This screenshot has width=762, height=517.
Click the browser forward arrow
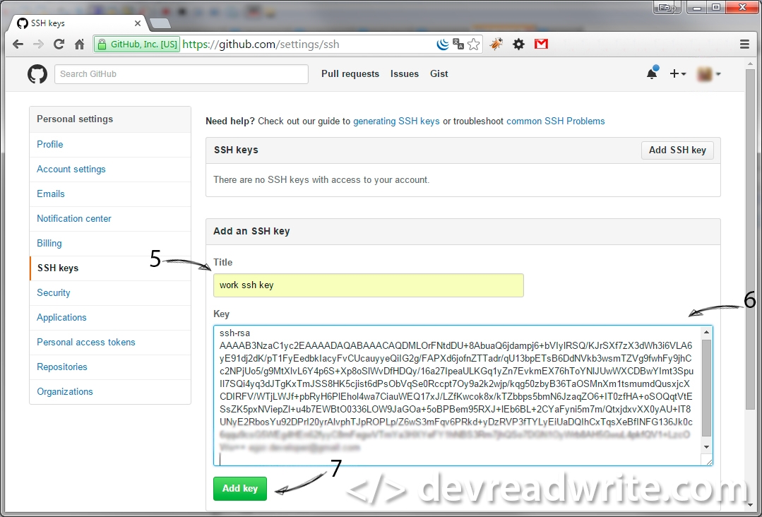(x=38, y=44)
